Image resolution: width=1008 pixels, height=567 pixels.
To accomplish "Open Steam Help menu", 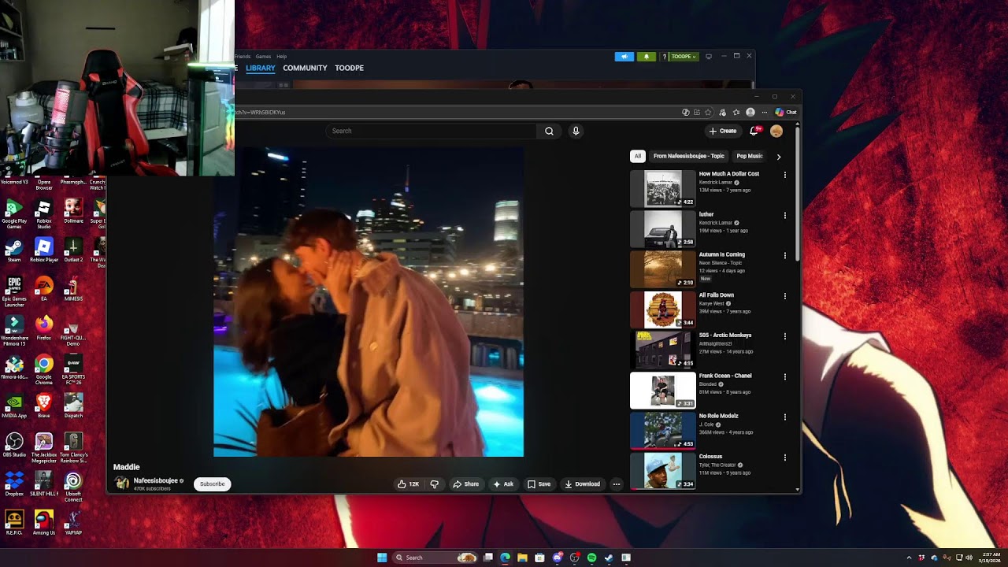I will tap(281, 57).
